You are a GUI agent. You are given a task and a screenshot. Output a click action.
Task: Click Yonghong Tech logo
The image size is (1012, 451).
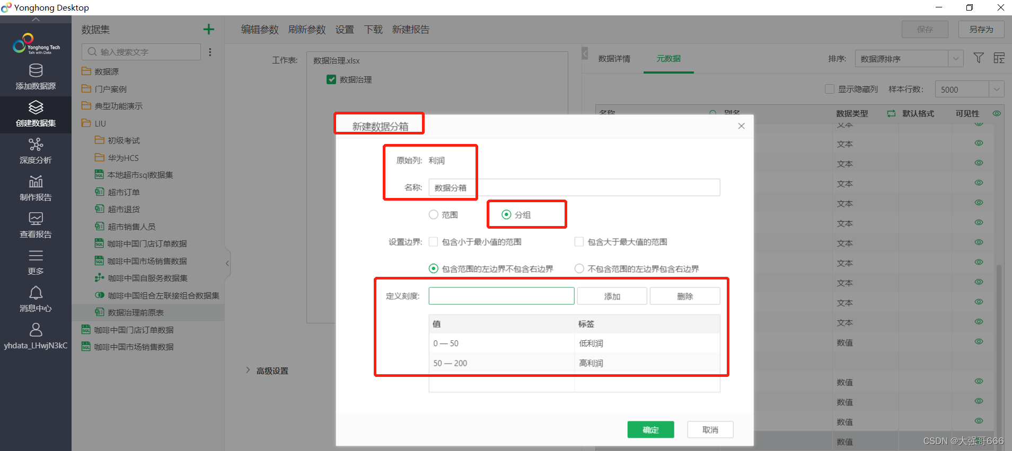coord(36,44)
